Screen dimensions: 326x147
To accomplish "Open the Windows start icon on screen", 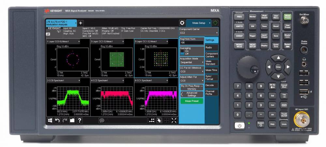I will pos(50,120).
